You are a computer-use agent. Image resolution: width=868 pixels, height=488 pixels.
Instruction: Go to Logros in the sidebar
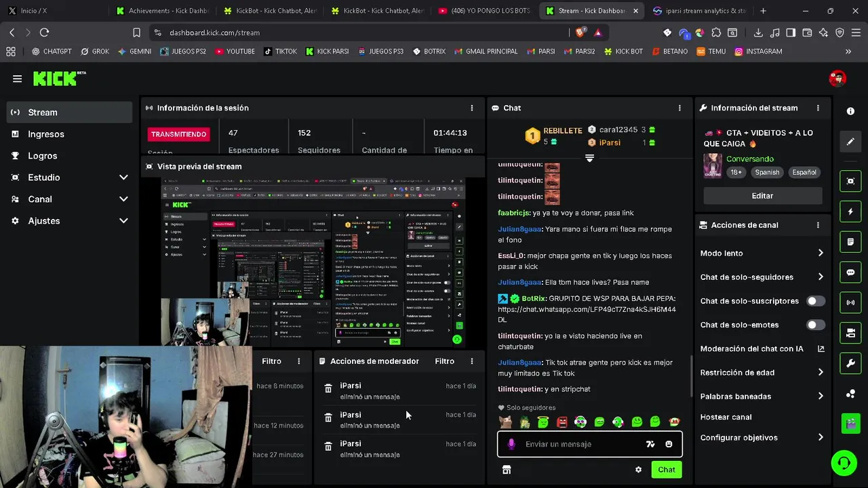tap(69, 156)
